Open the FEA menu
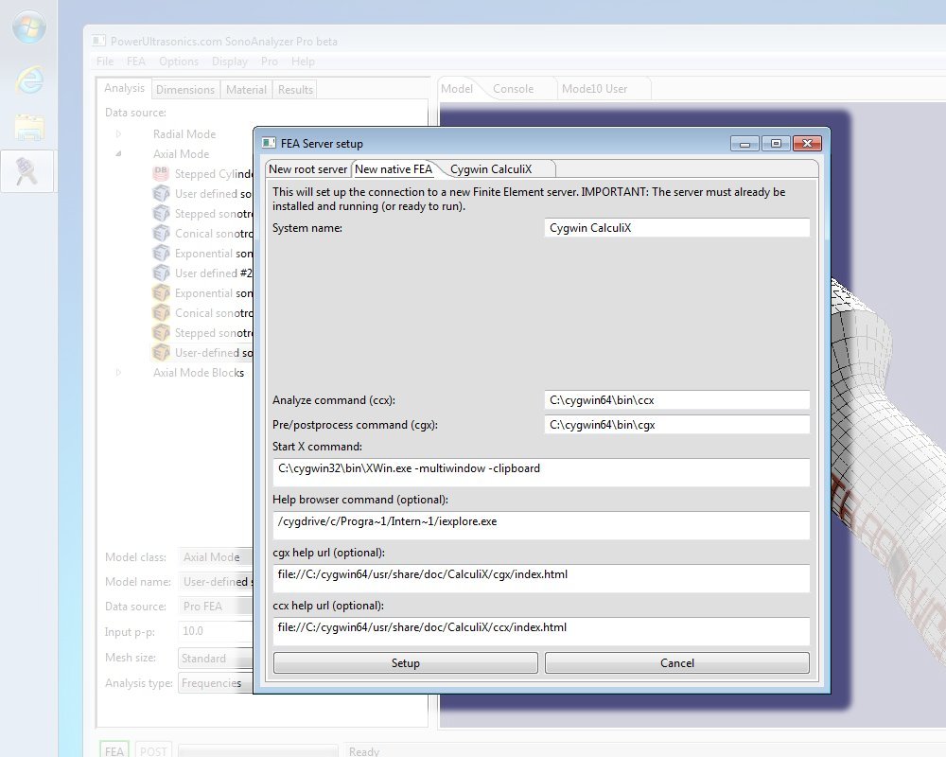Screen dimensions: 946x757 [135, 62]
